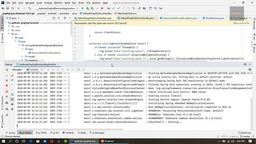This screenshot has width=256, height=144.
Task: View breakpoints with the red double-circle icon
Action: click(x=7, y=92)
